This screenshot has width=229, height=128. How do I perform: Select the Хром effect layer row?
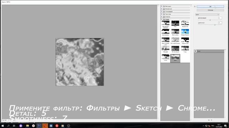[209, 51]
